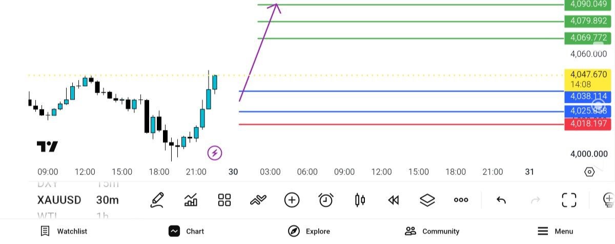Change chart type via candlestick icon
Viewport: 615px width, 244px height.
pyautogui.click(x=360, y=200)
